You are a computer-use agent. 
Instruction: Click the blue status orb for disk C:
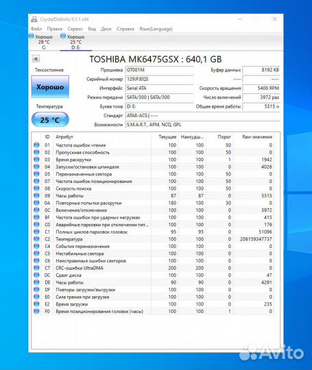32,36
